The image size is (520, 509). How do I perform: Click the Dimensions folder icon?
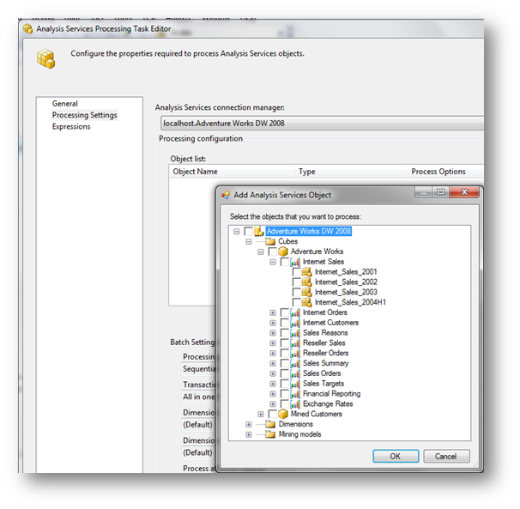tap(270, 424)
